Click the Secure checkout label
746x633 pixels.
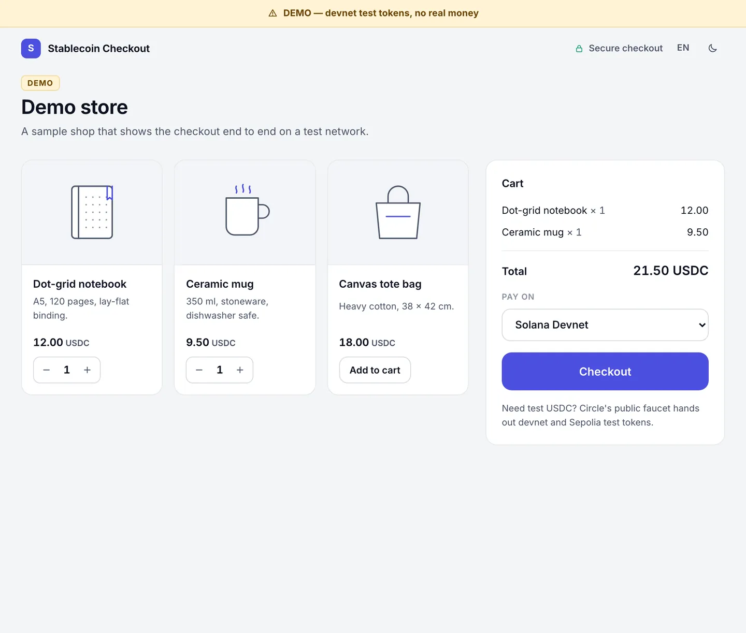[x=626, y=48]
